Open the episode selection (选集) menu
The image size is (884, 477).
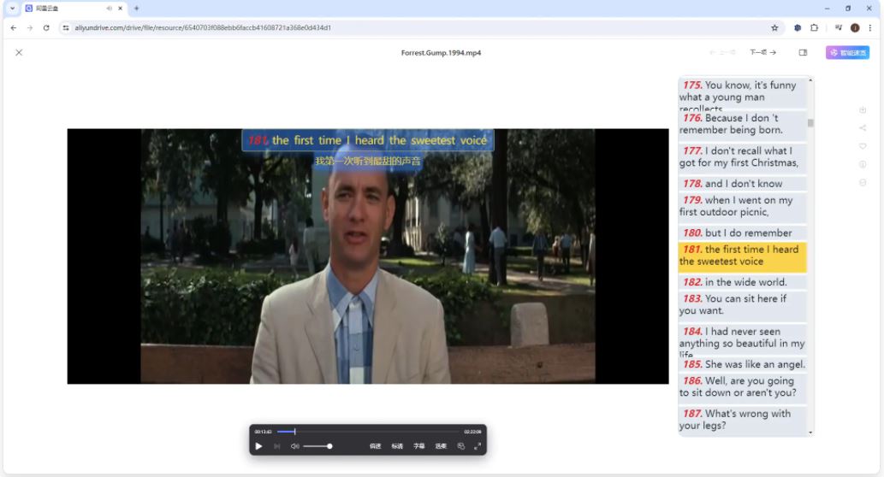pyautogui.click(x=441, y=446)
